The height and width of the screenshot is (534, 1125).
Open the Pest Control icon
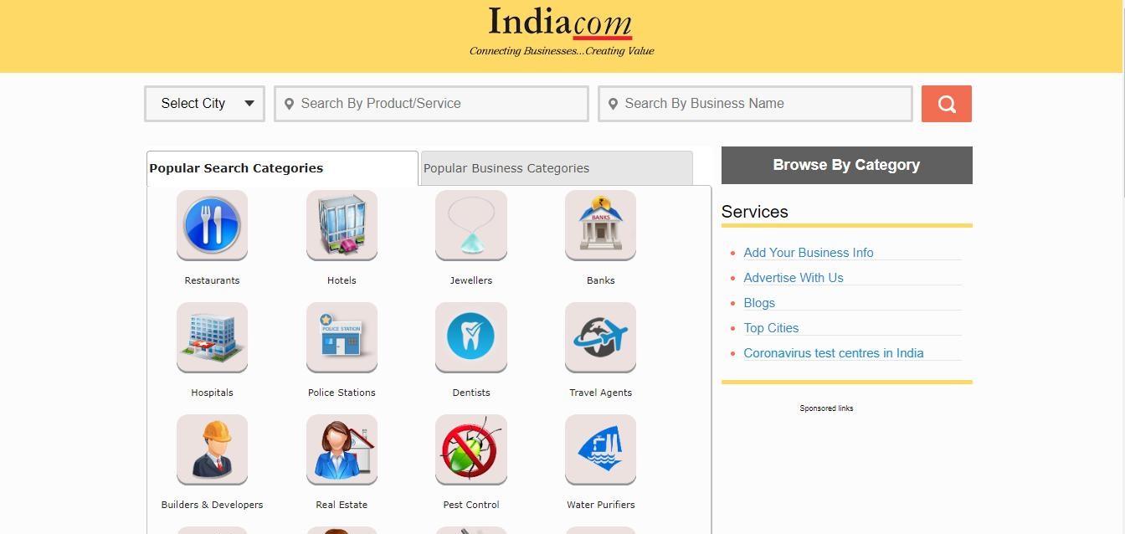(471, 449)
